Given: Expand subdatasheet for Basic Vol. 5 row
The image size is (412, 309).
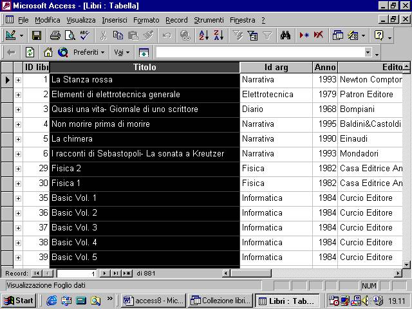Looking at the screenshot, I should (x=18, y=257).
